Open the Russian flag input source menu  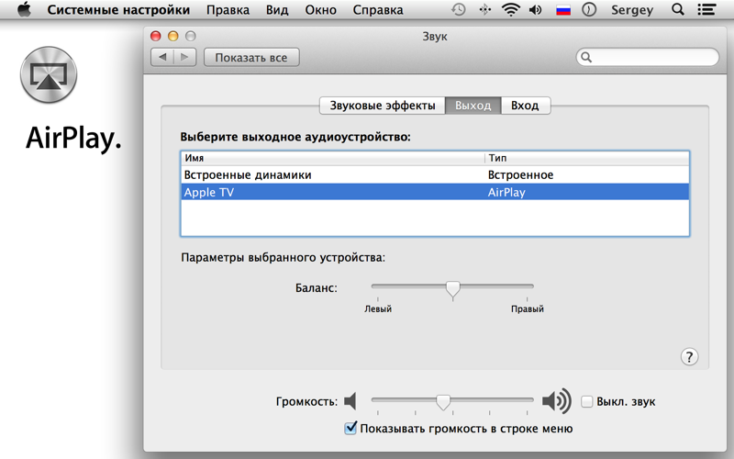563,10
